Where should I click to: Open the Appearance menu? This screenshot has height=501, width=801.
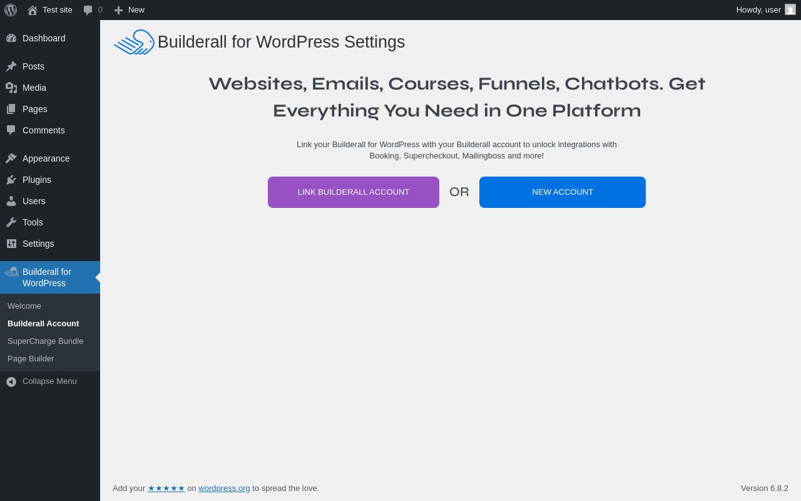tap(50, 158)
